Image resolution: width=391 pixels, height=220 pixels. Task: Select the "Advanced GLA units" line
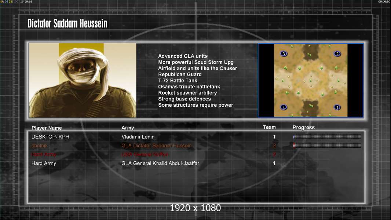point(183,56)
